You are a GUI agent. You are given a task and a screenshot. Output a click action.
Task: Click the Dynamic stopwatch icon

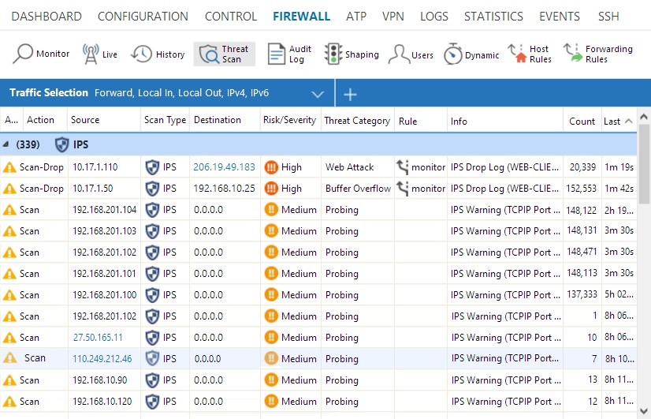[x=453, y=54]
